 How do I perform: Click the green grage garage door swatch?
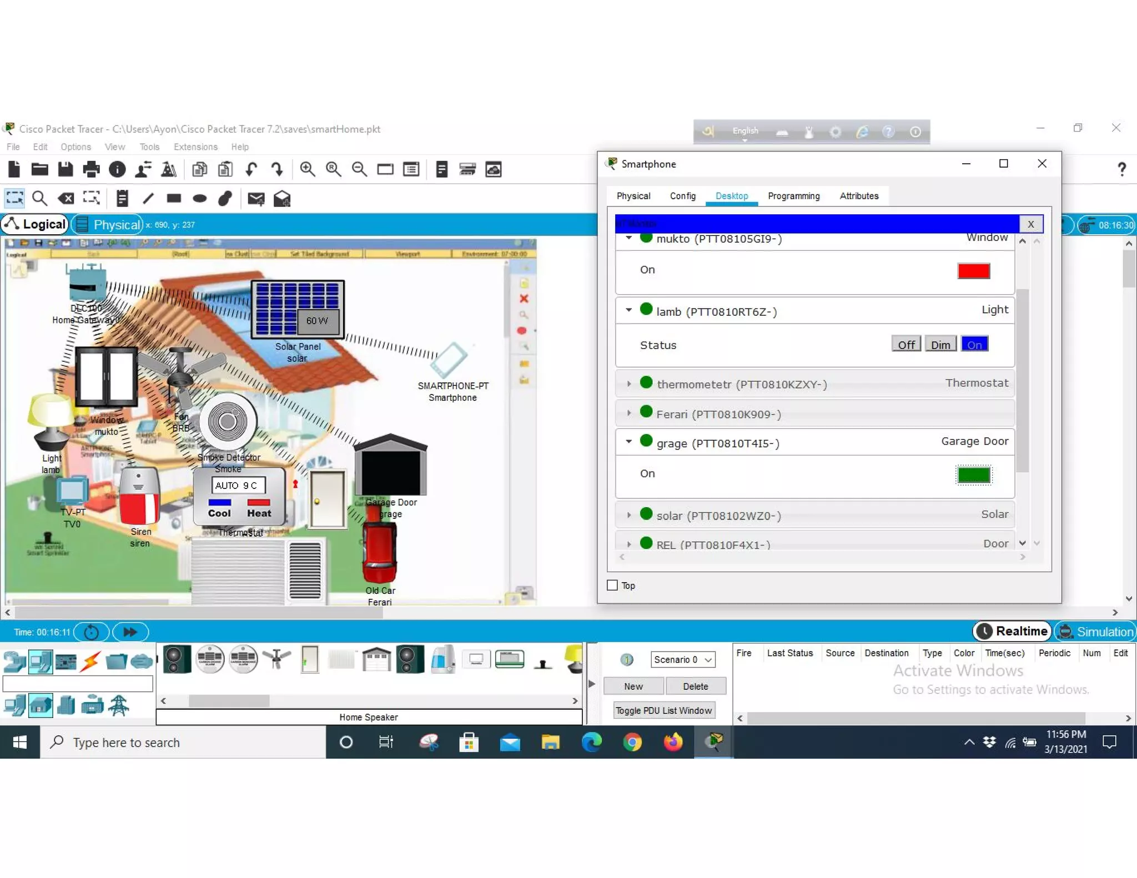pyautogui.click(x=973, y=475)
